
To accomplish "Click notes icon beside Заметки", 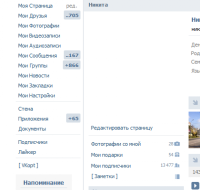I will click(177, 176).
